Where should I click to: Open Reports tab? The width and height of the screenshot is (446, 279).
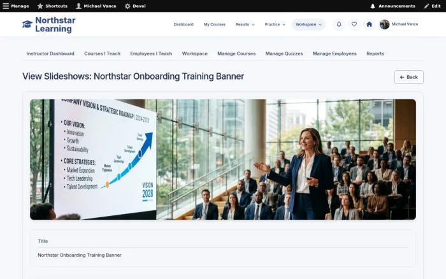click(x=375, y=54)
